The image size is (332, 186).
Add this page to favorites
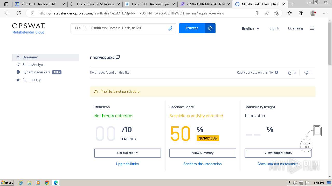click(276, 13)
